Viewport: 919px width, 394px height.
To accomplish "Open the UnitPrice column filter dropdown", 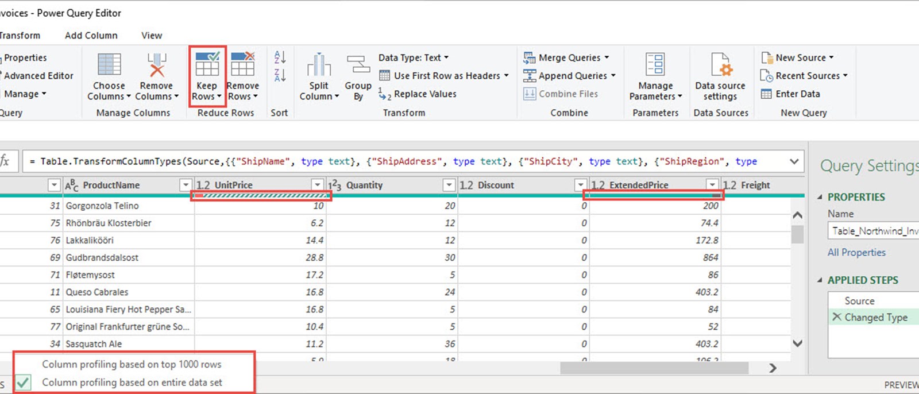I will 317,185.
